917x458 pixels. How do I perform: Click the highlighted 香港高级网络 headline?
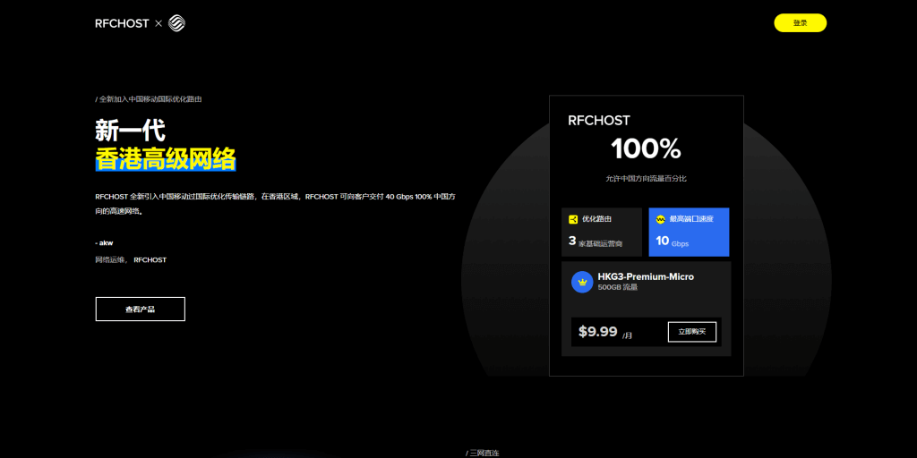166,160
